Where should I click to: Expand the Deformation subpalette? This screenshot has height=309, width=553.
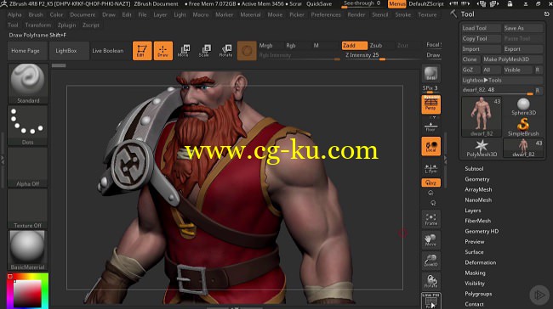click(480, 262)
